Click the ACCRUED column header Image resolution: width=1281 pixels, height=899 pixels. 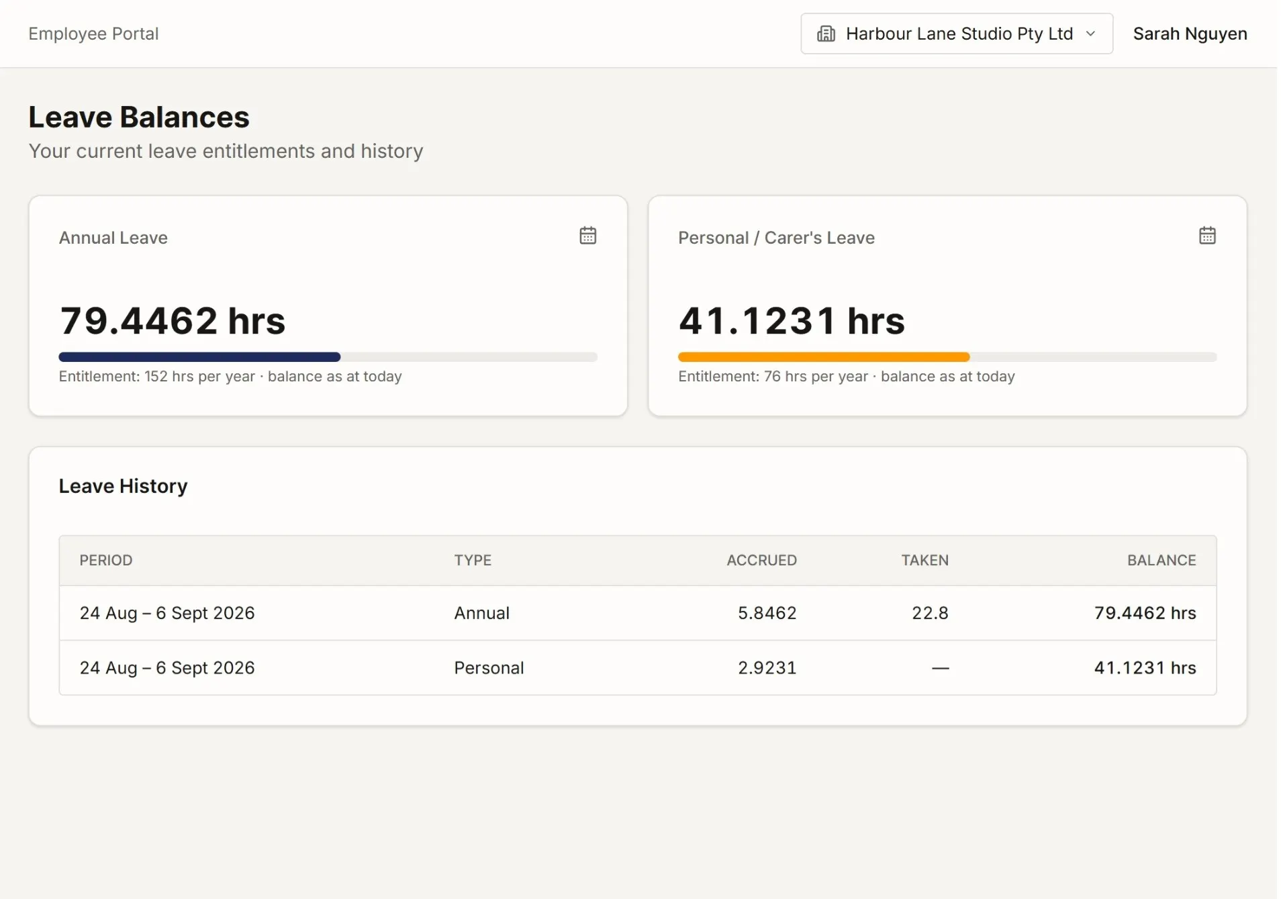[x=761, y=560]
